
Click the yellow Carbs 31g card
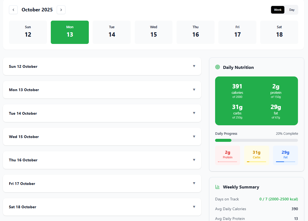256,155
